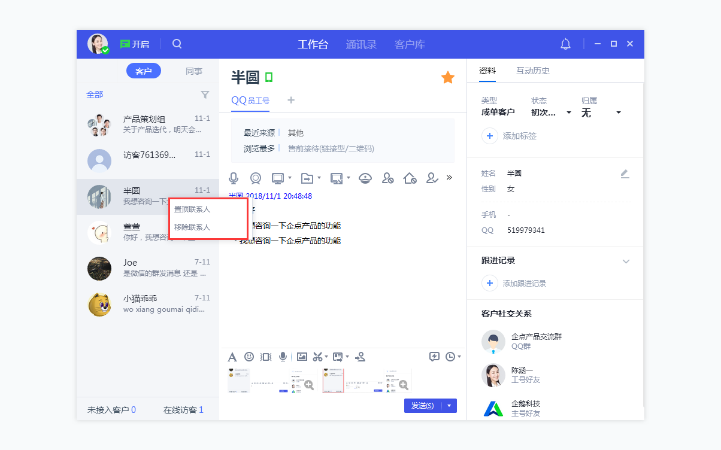Screen dimensions: 721x450
Task: Click the 全部 filter link
Action: 95,95
